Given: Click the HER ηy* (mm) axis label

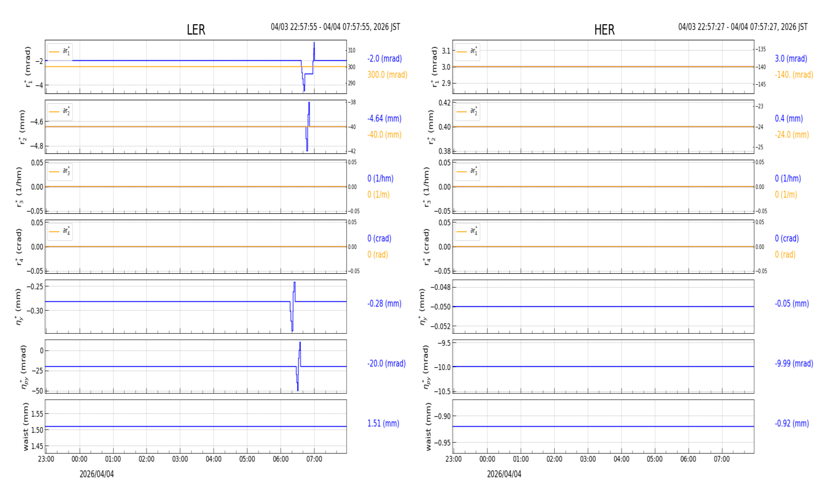Looking at the screenshot, I should (x=423, y=307).
